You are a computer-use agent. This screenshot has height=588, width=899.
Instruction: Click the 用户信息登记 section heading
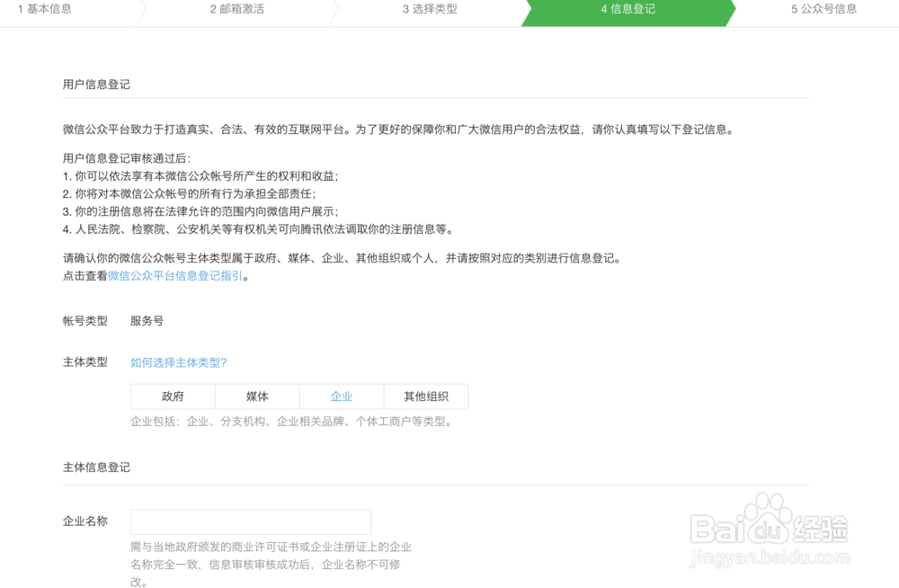coord(96,85)
